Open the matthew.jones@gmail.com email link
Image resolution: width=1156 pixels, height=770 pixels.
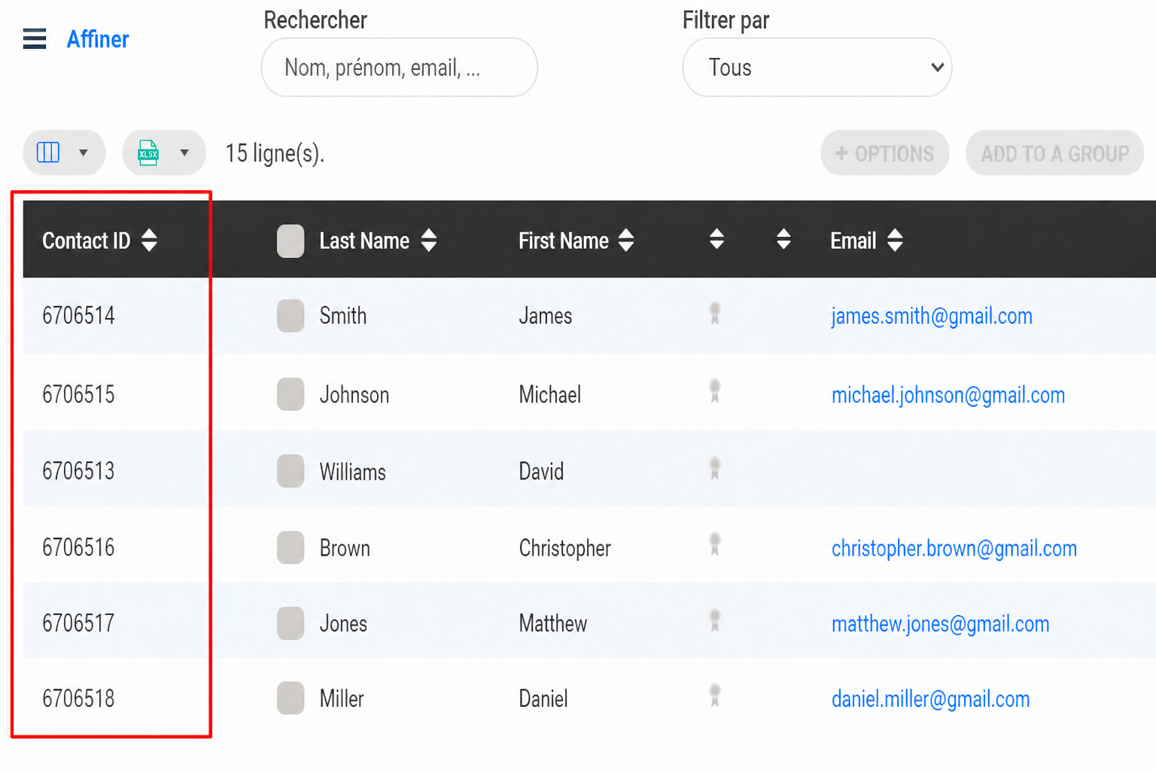(x=940, y=623)
